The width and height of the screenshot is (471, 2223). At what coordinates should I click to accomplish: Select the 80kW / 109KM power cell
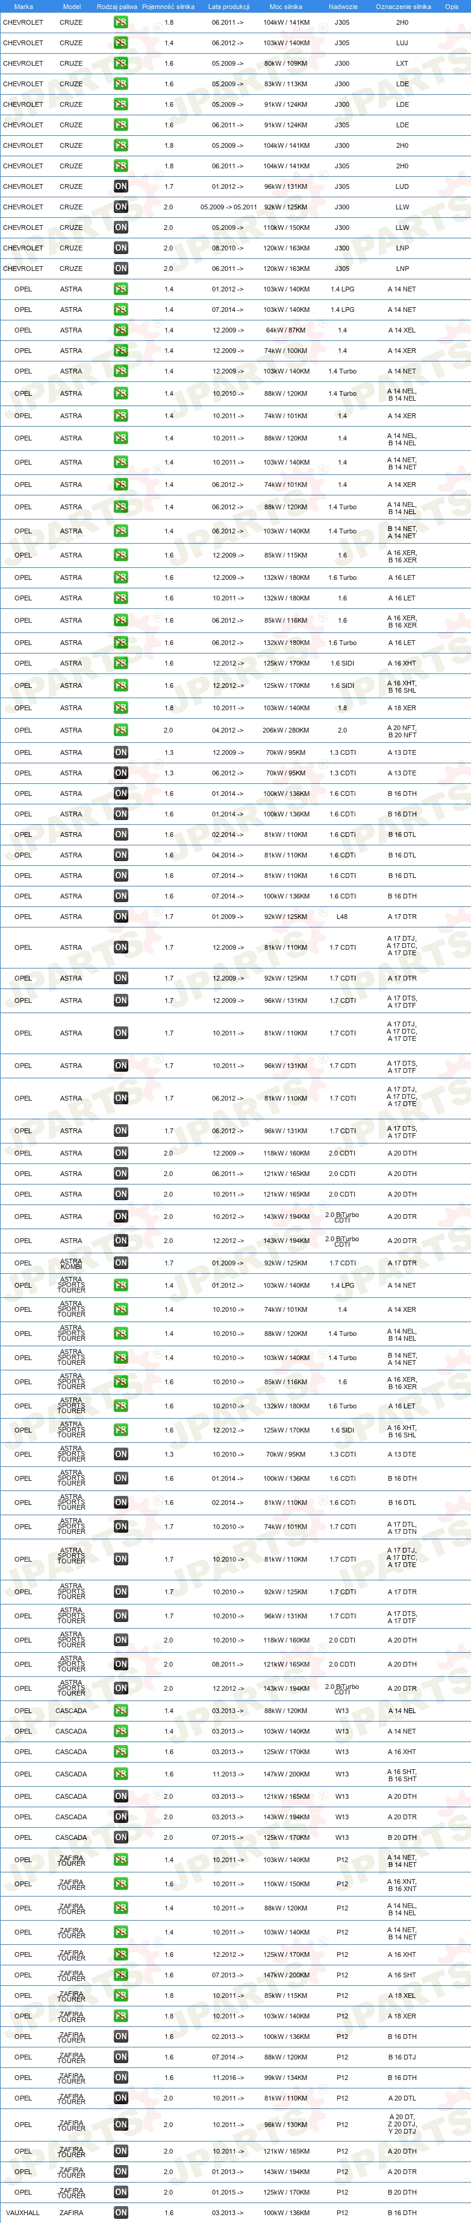pos(286,64)
